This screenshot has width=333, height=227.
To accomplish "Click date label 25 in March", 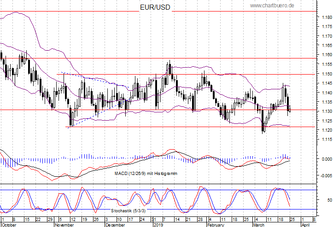I will 292,220.
